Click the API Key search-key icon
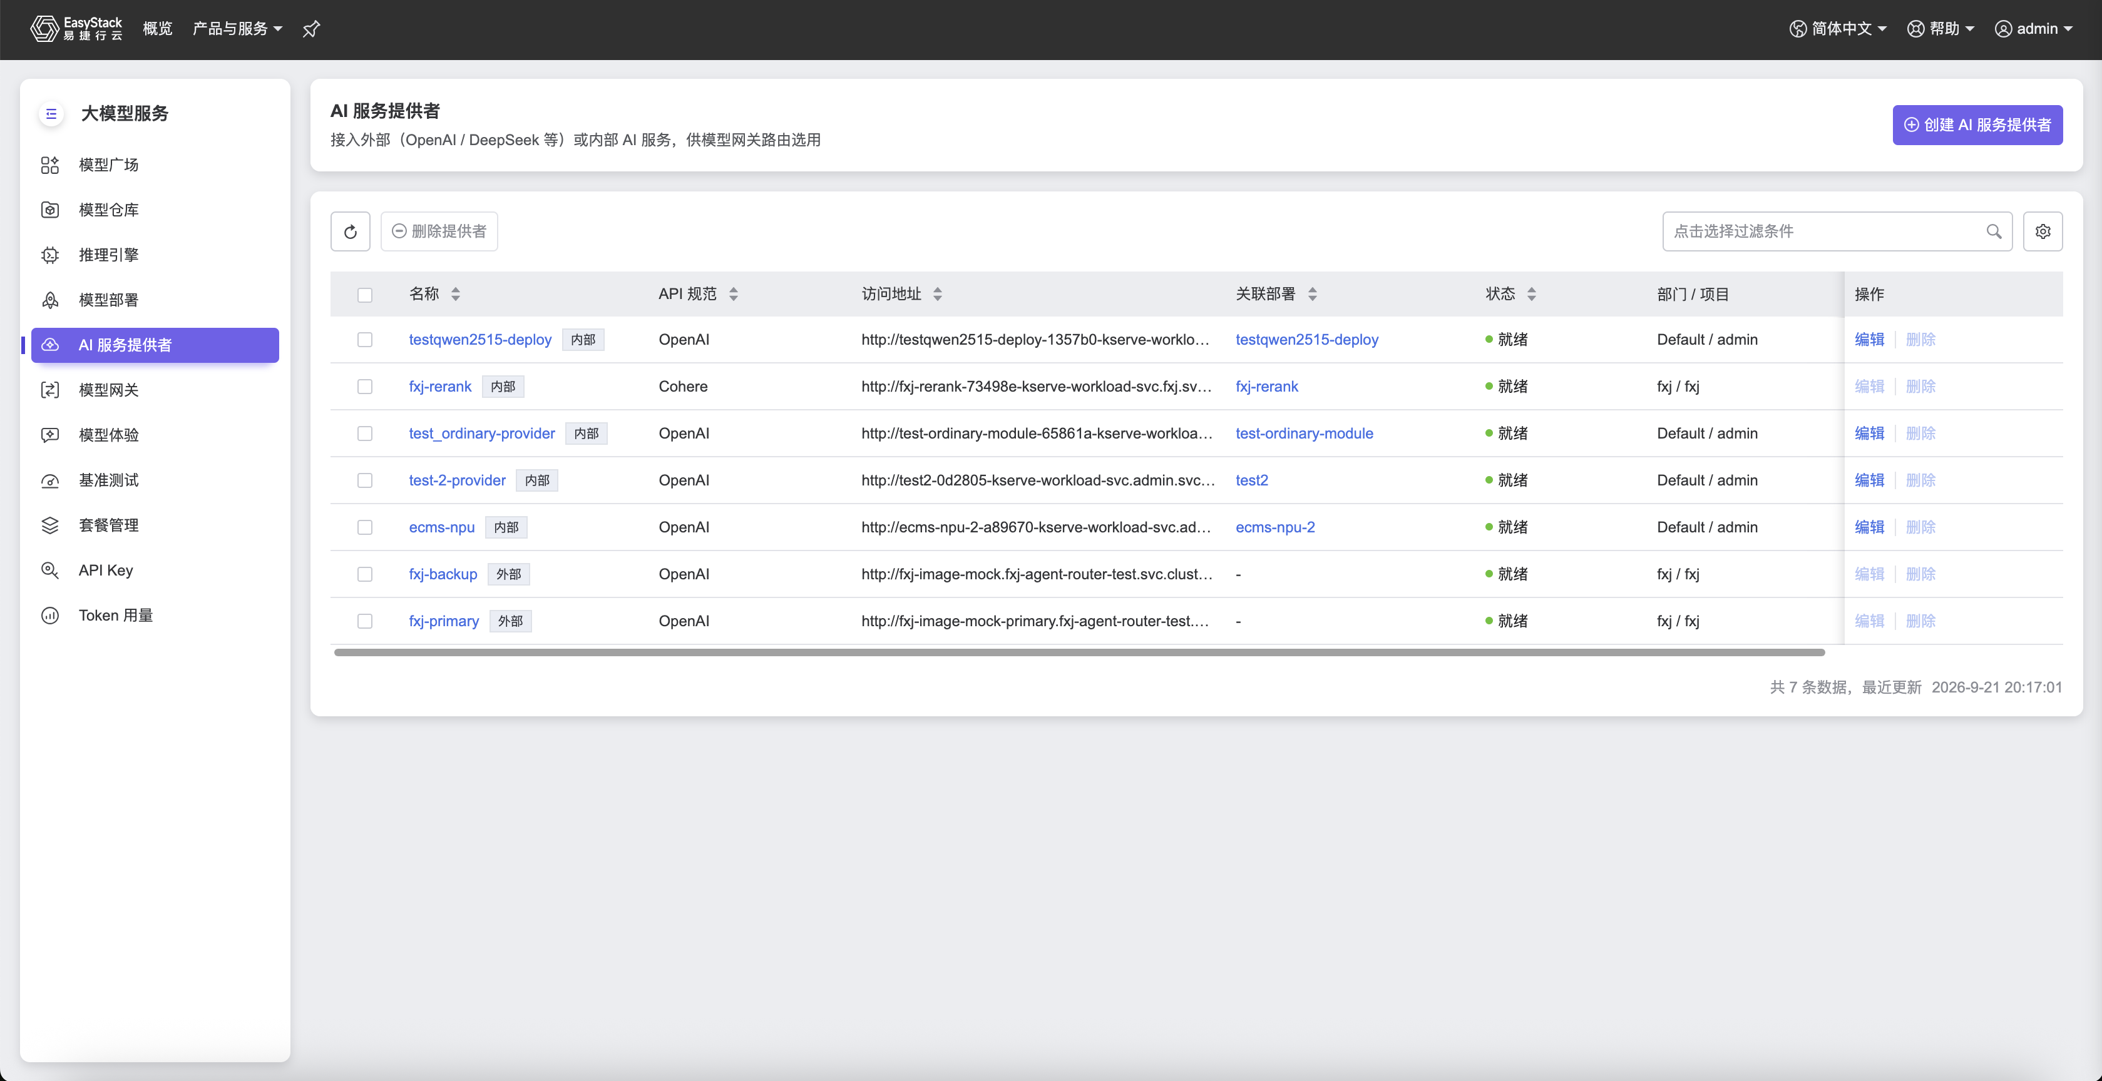This screenshot has width=2102, height=1081. point(50,570)
